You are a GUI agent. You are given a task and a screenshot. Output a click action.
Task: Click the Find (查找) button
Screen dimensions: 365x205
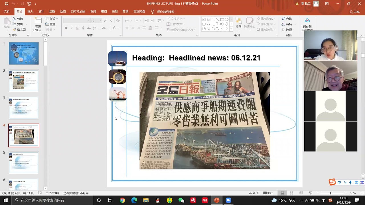tap(287, 19)
